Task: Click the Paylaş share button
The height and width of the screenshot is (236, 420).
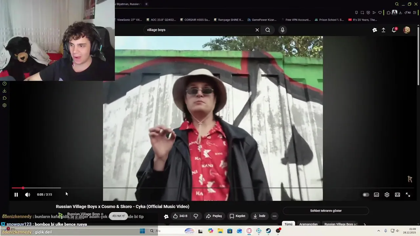Action: pos(214,216)
